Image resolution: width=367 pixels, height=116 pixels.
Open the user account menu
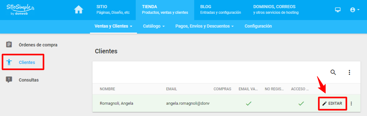pyautogui.click(x=354, y=10)
